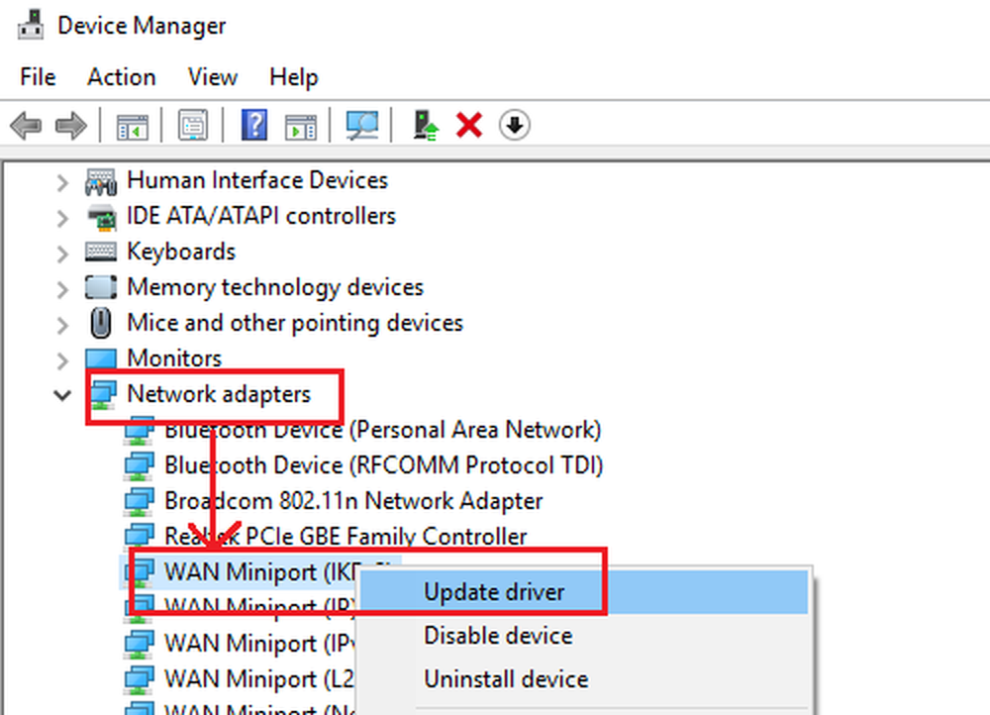Open the Action menu
The image size is (990, 715).
(x=121, y=77)
